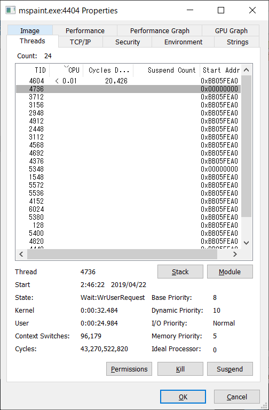Suspend the selected thread
This screenshot has height=410, width=269.
(230, 369)
